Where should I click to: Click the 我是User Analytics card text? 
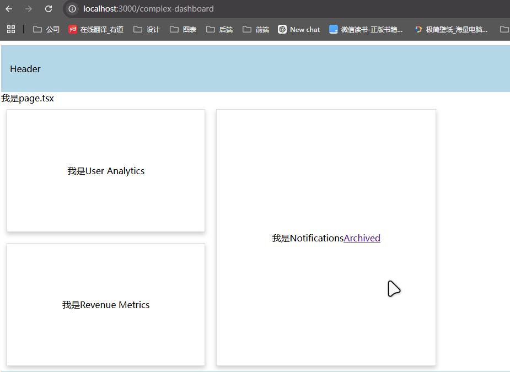106,171
